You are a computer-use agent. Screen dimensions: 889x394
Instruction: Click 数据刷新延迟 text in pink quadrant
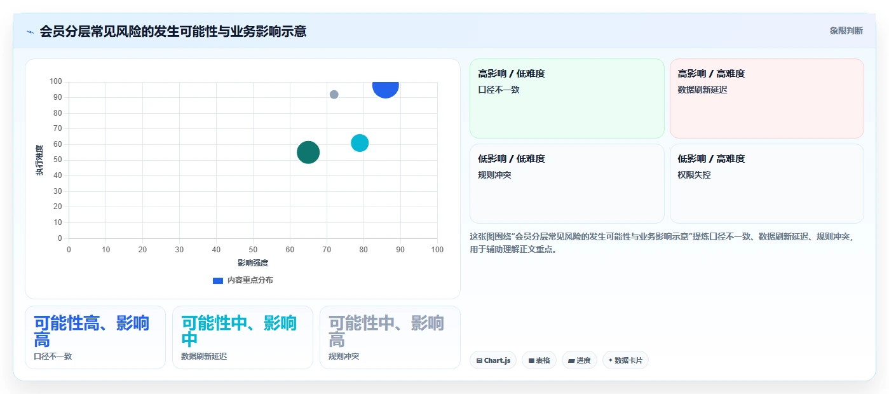pyautogui.click(x=703, y=90)
